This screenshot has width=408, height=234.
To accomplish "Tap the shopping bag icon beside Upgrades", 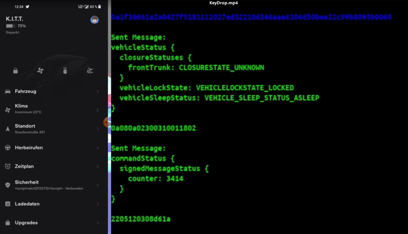I will [x=8, y=223].
